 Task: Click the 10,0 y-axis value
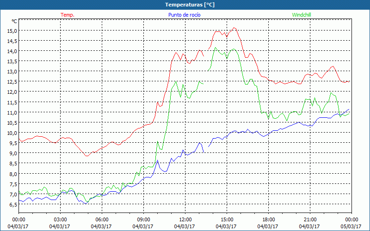click(x=12, y=133)
